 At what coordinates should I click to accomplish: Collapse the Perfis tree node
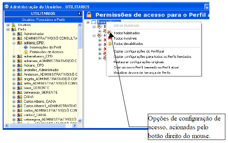coord(8,29)
